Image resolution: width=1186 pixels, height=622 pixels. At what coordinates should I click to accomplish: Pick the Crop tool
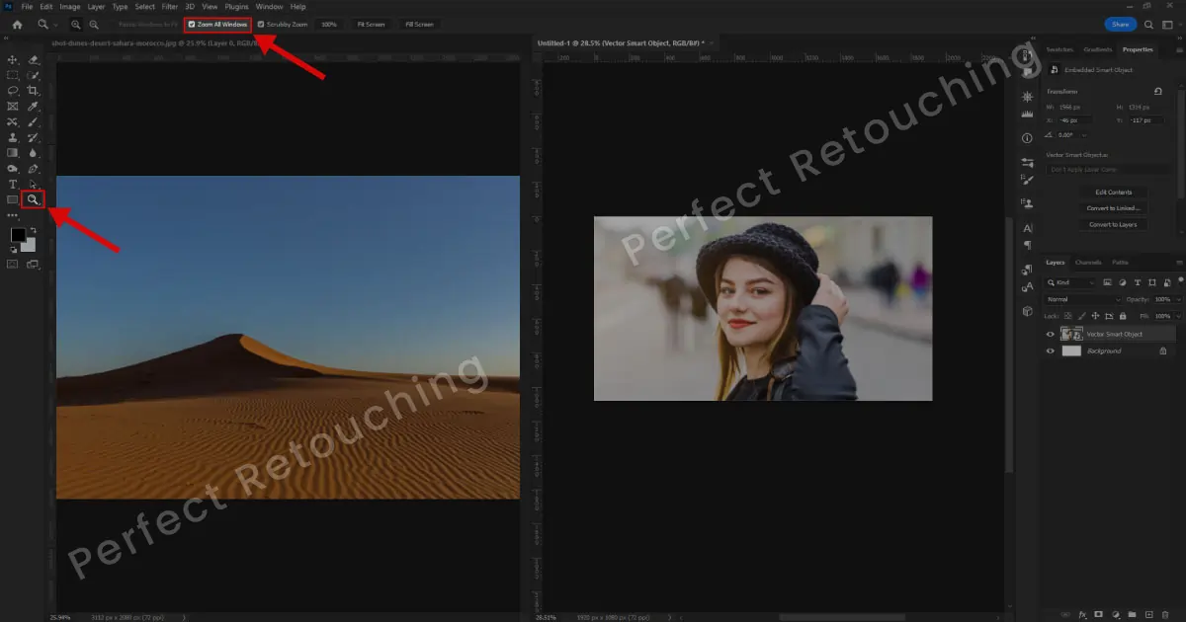(34, 90)
